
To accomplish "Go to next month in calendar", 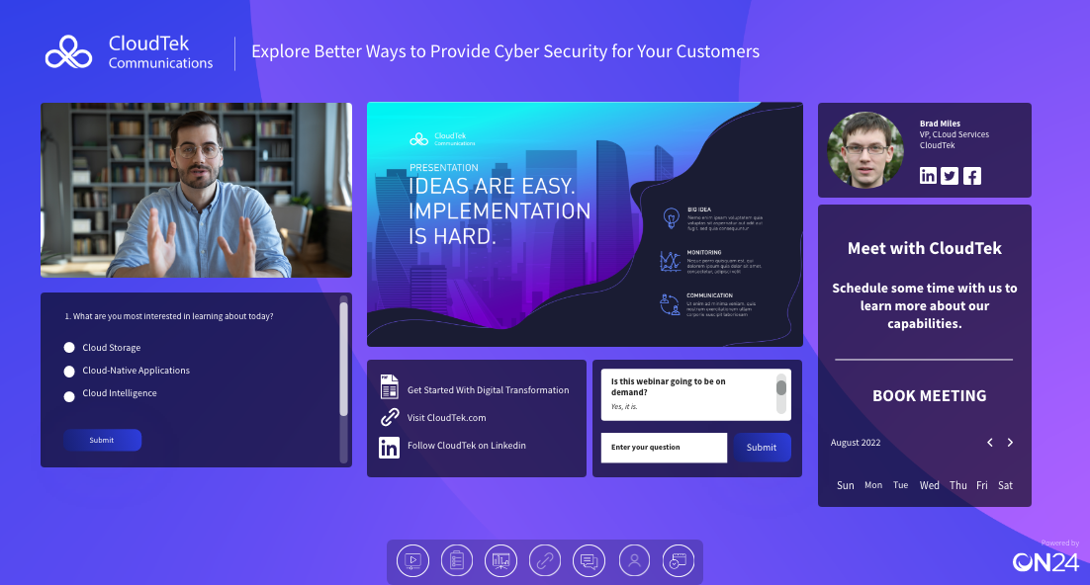I will click(1010, 443).
